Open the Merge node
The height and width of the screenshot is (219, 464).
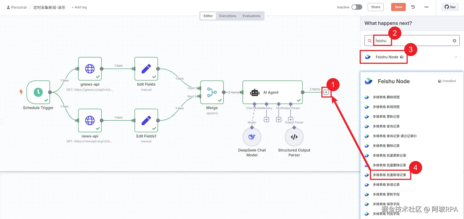click(x=212, y=92)
